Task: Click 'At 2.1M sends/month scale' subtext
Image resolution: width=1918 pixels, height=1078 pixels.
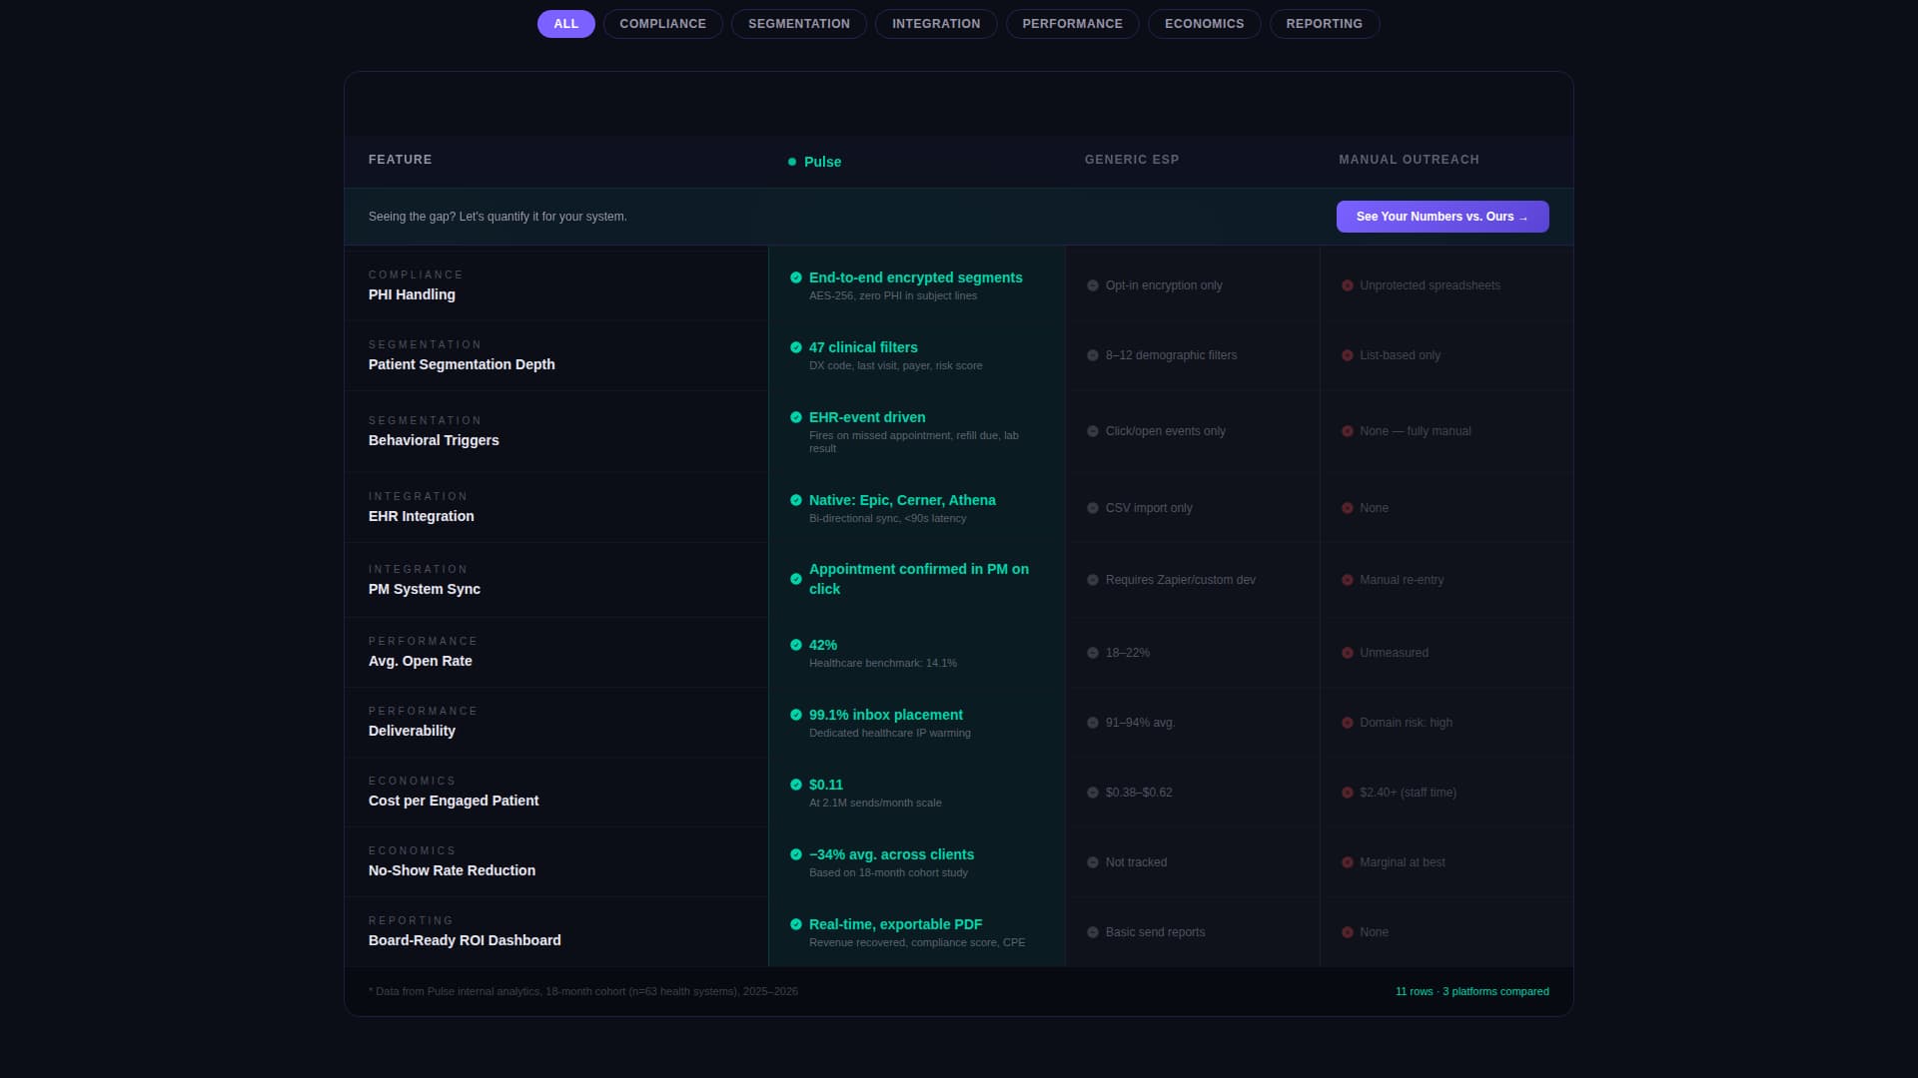Action: [875, 803]
